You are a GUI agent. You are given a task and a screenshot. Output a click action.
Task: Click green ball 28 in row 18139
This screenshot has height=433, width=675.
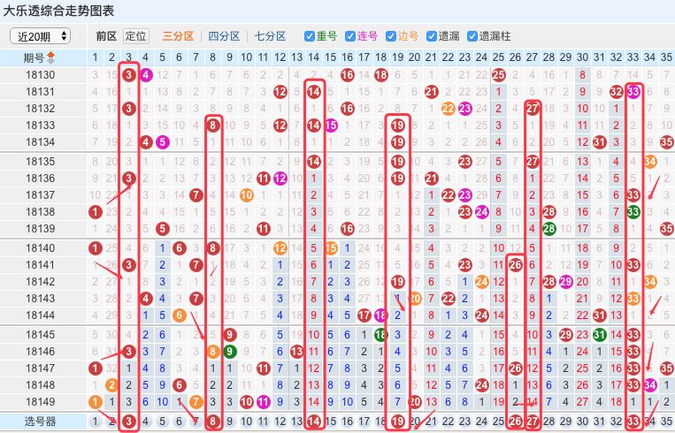pos(548,229)
